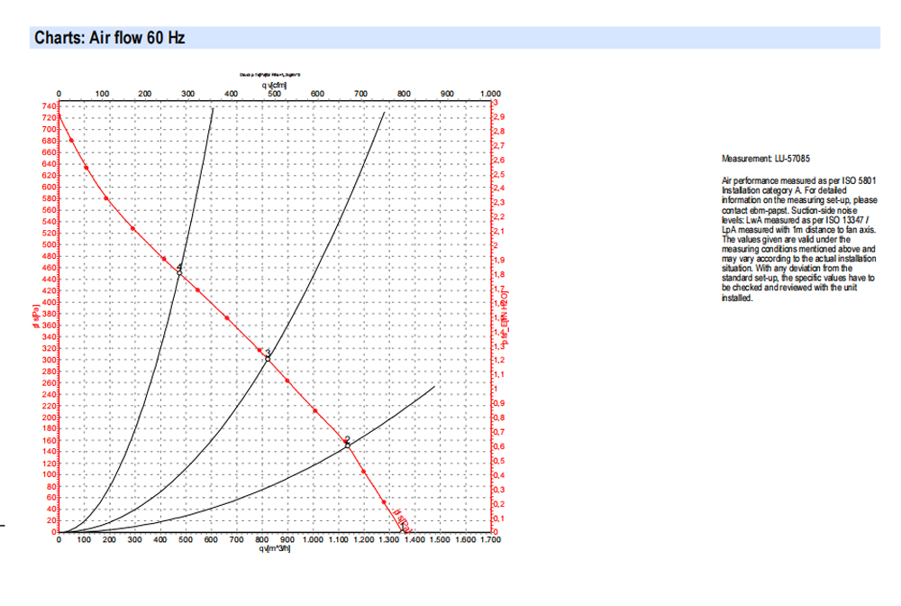Click the '2,9' value on the right axis
901x606 pixels.
point(499,116)
